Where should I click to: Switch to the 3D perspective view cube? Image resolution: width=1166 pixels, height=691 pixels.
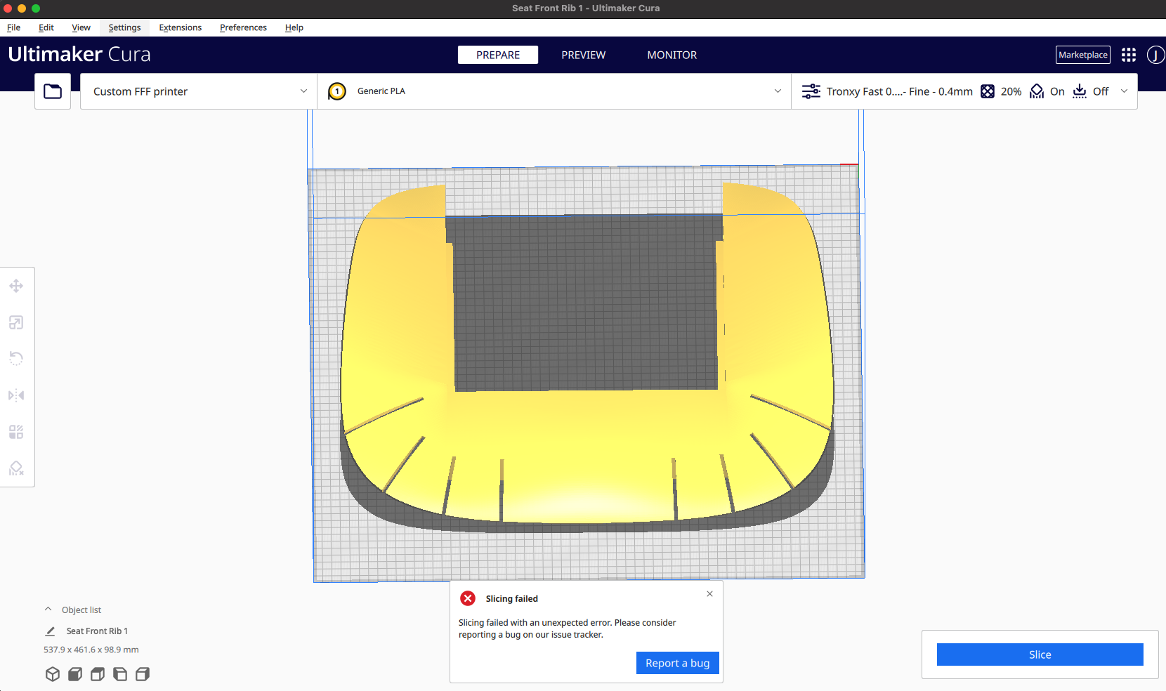click(x=53, y=674)
